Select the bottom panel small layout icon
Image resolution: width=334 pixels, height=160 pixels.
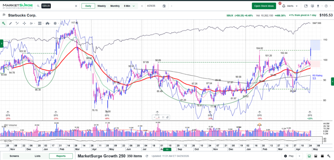[309, 156]
